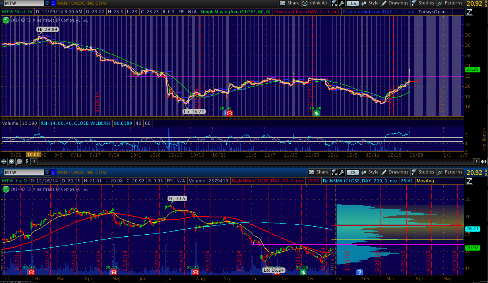
Task: Click the red phone earnings icon near $0.36
Action: [x=229, y=114]
